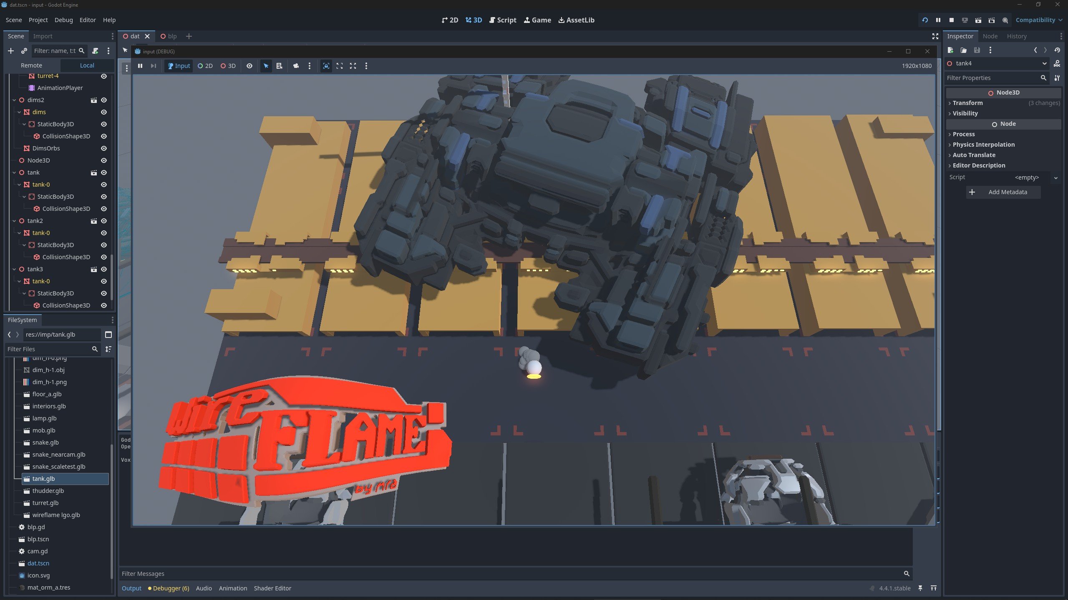
Task: Collapse the tank3 tree node
Action: tap(14, 269)
